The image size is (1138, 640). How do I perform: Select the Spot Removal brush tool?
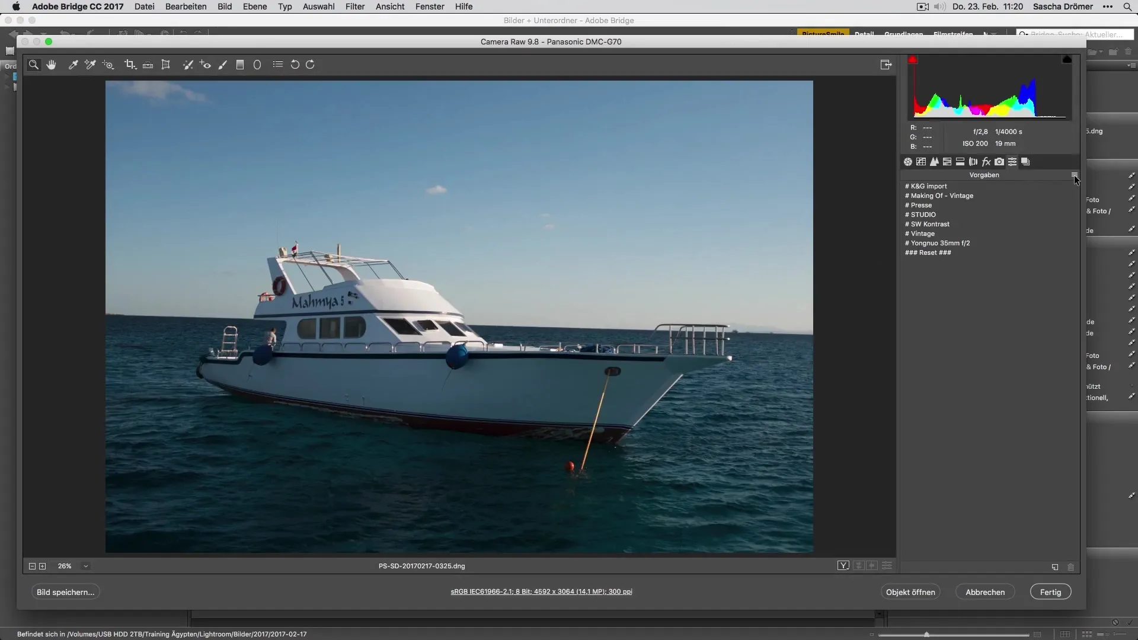[187, 65]
